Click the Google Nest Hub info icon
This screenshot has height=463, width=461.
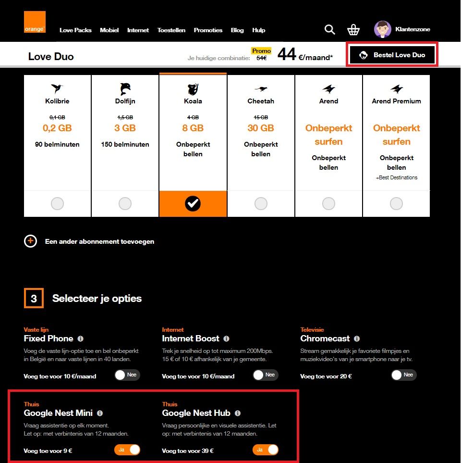(237, 413)
